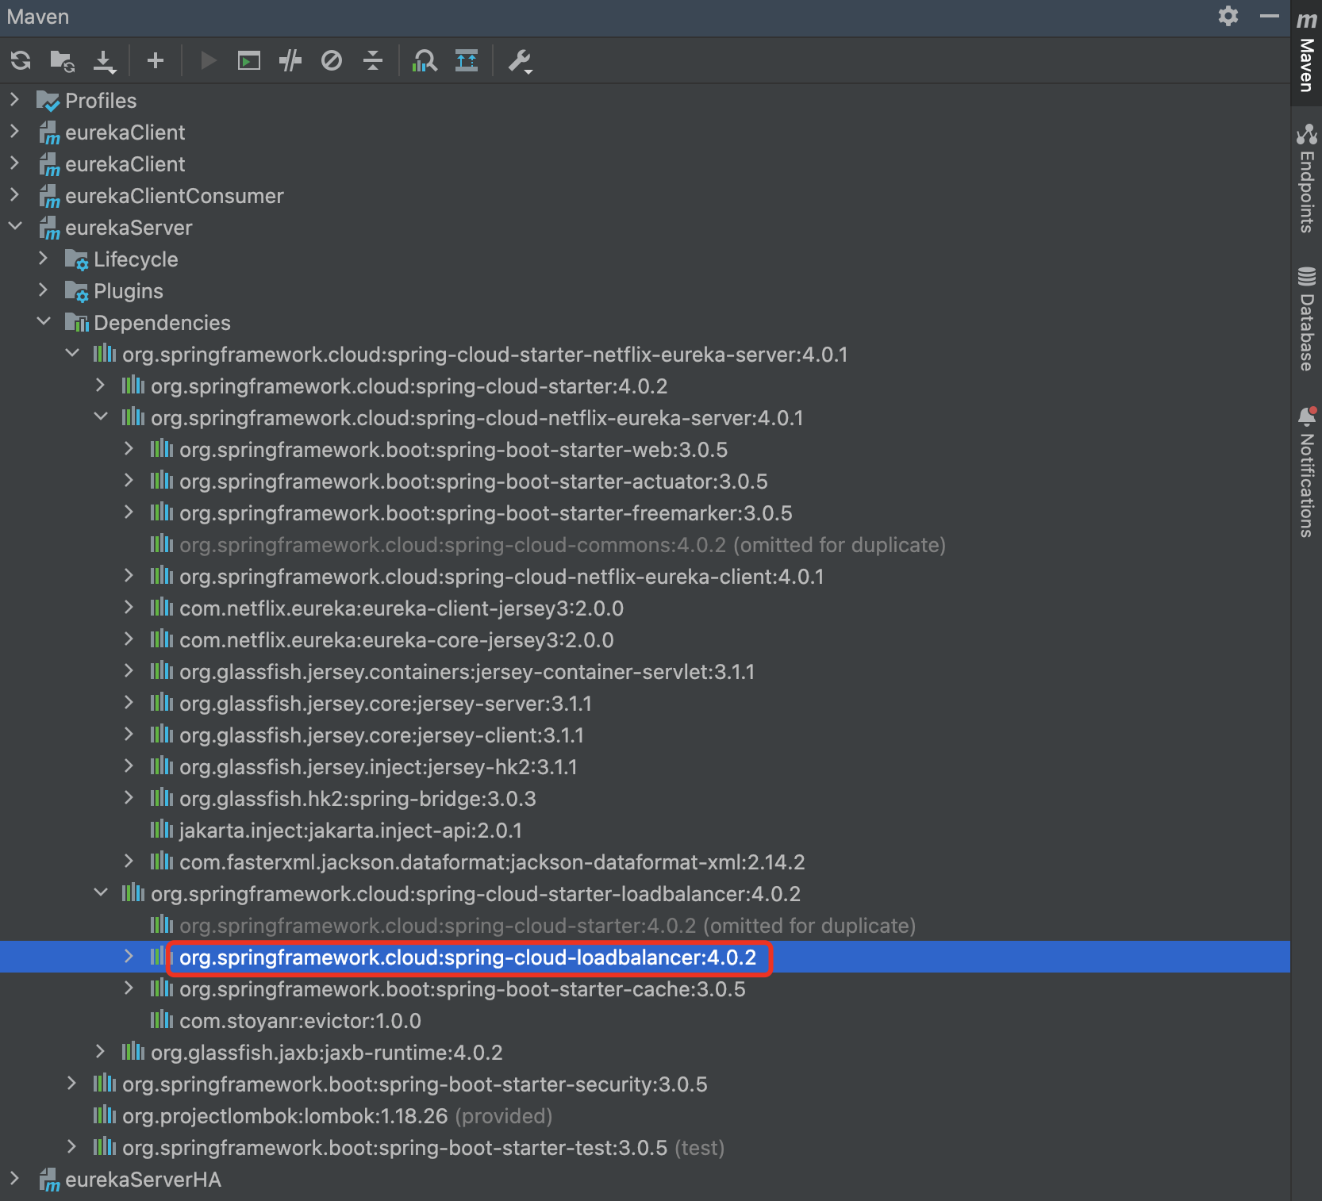The height and width of the screenshot is (1201, 1322).
Task: Open the Endpoints side tab
Action: [x=1307, y=178]
